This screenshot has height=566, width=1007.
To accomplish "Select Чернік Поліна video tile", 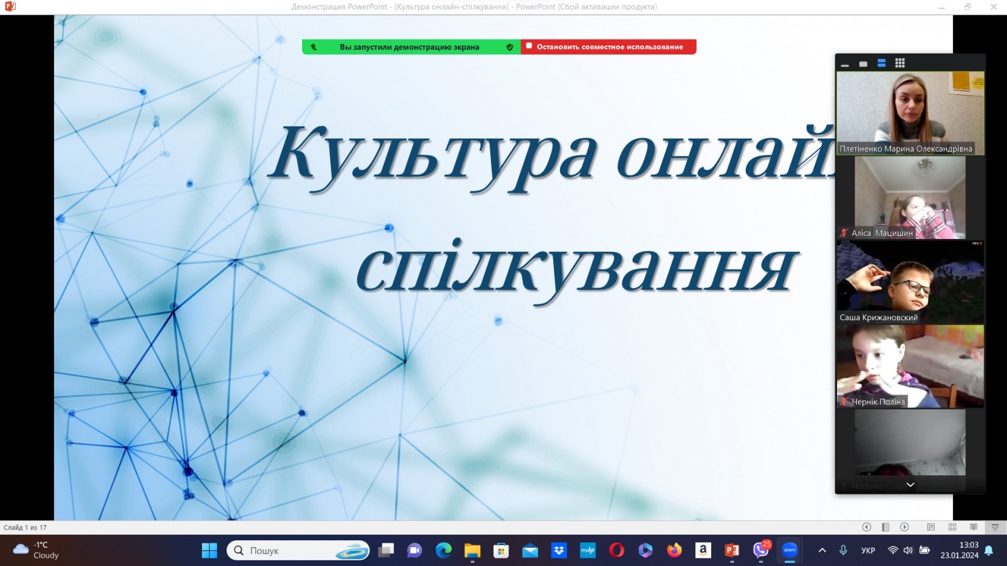I will pyautogui.click(x=910, y=366).
